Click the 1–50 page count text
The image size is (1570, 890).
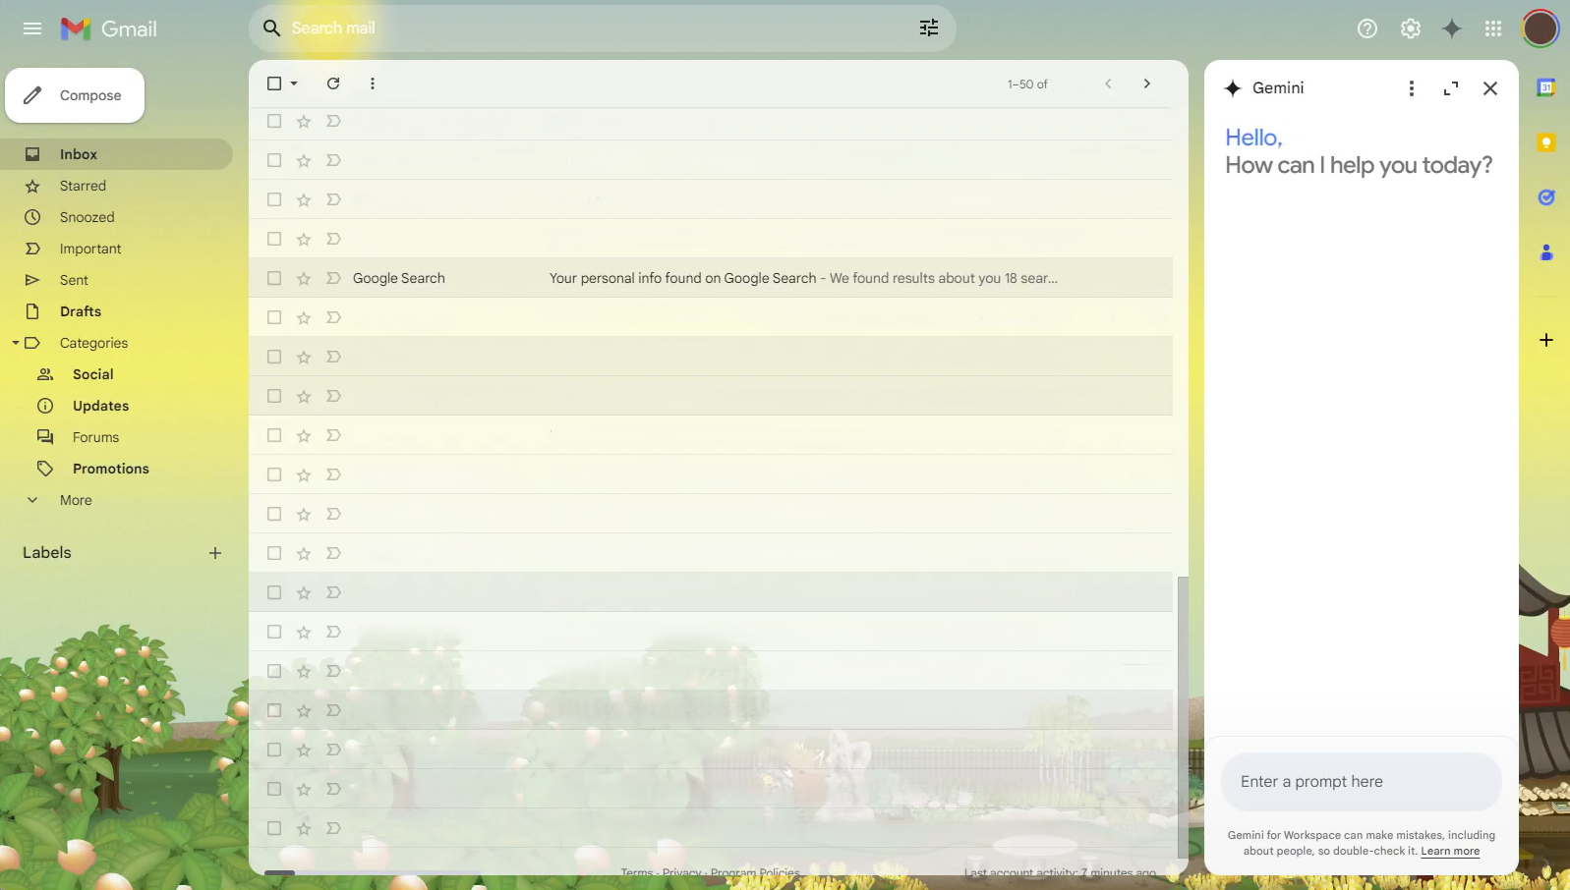[x=1027, y=84]
